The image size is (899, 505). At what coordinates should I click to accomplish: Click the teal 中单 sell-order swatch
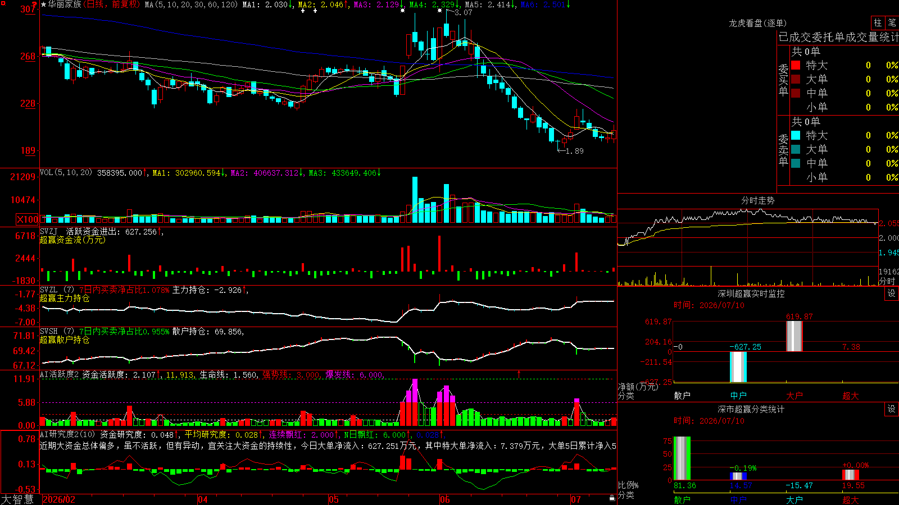tap(796, 163)
